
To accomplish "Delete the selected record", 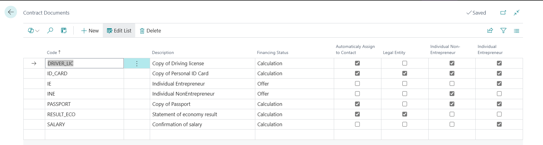I will pyautogui.click(x=150, y=31).
